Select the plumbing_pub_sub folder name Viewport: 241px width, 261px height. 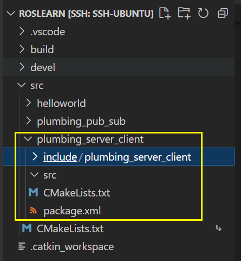81,122
